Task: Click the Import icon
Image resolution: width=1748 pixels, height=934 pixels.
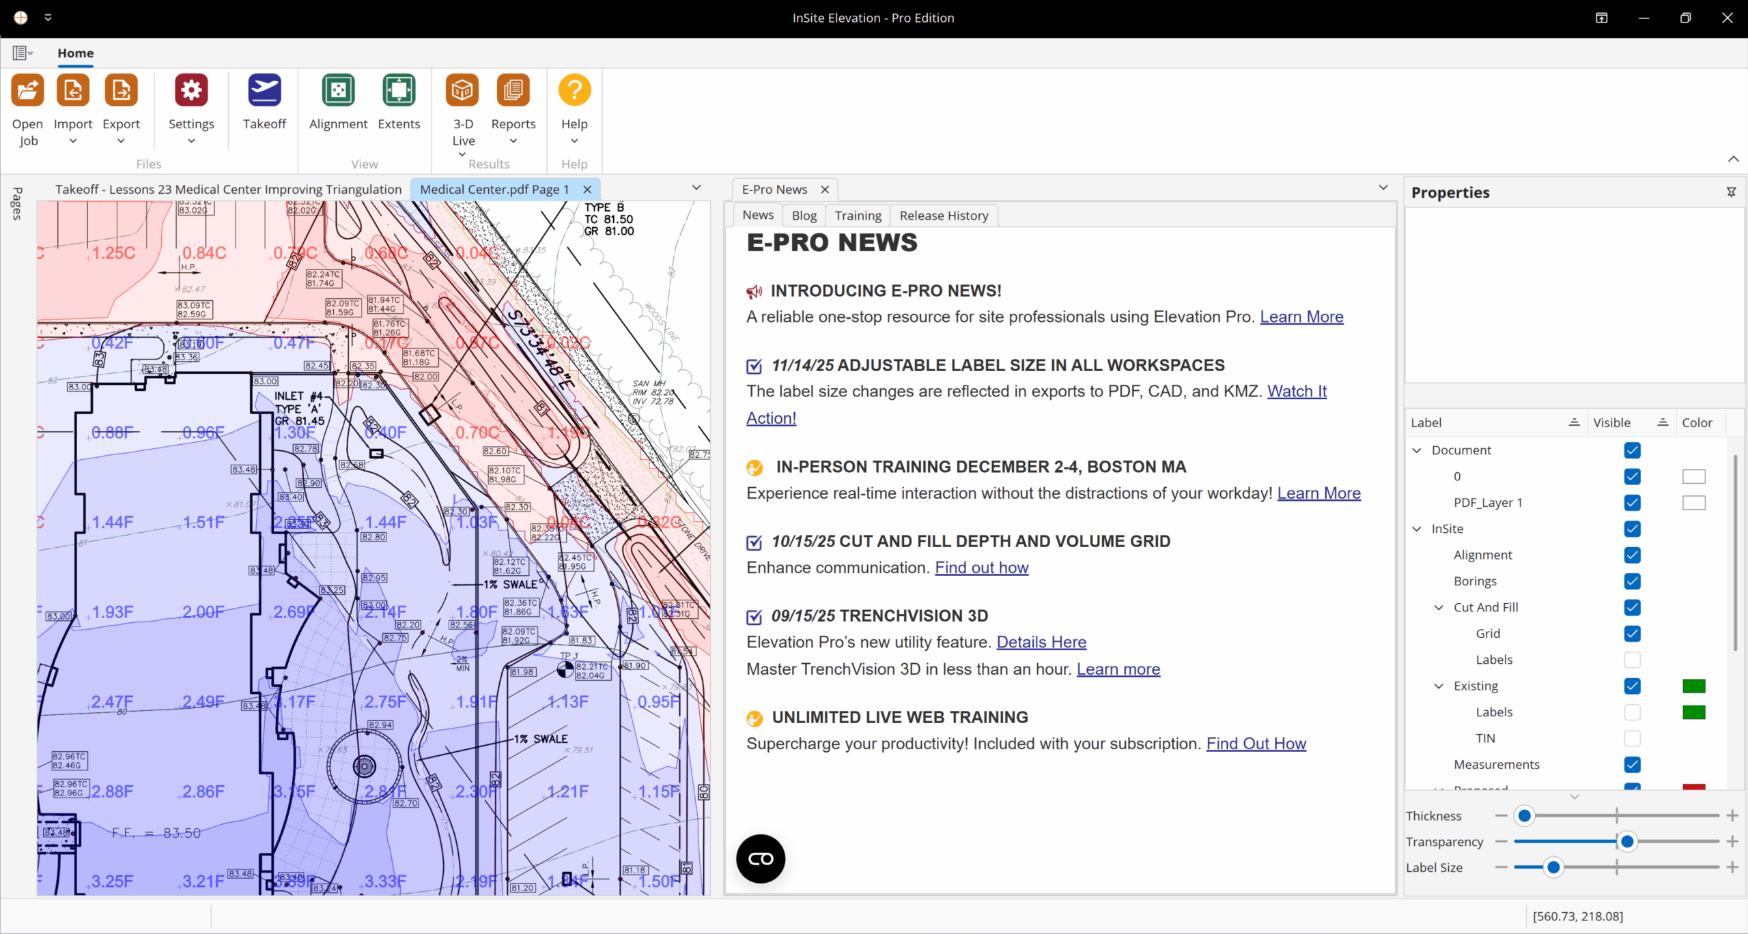Action: click(x=72, y=89)
